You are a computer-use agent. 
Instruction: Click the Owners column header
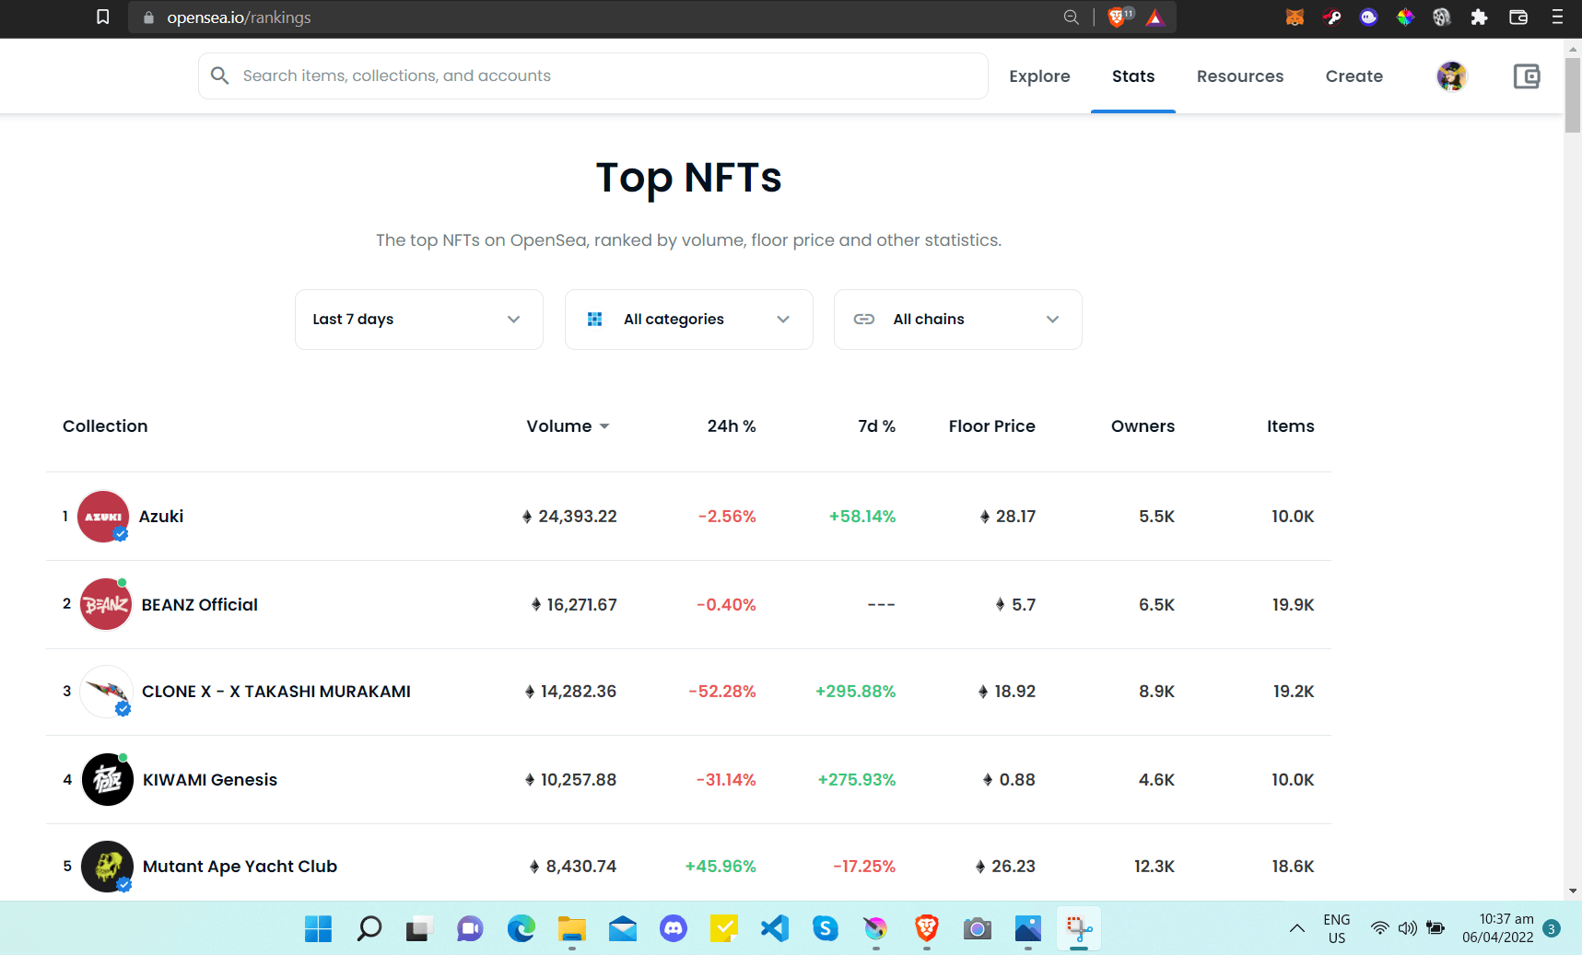[1143, 426]
